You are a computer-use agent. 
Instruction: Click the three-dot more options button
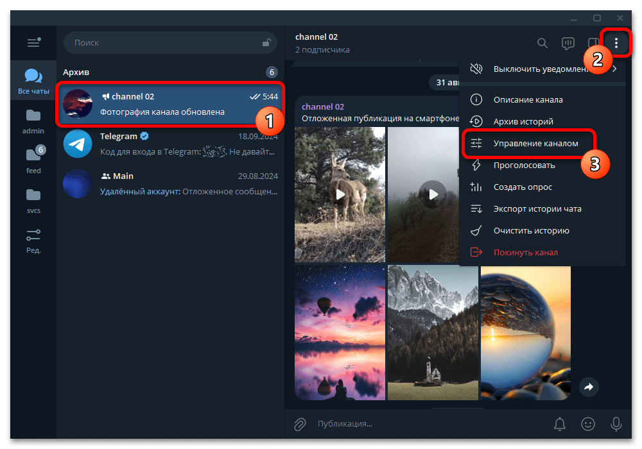(616, 43)
